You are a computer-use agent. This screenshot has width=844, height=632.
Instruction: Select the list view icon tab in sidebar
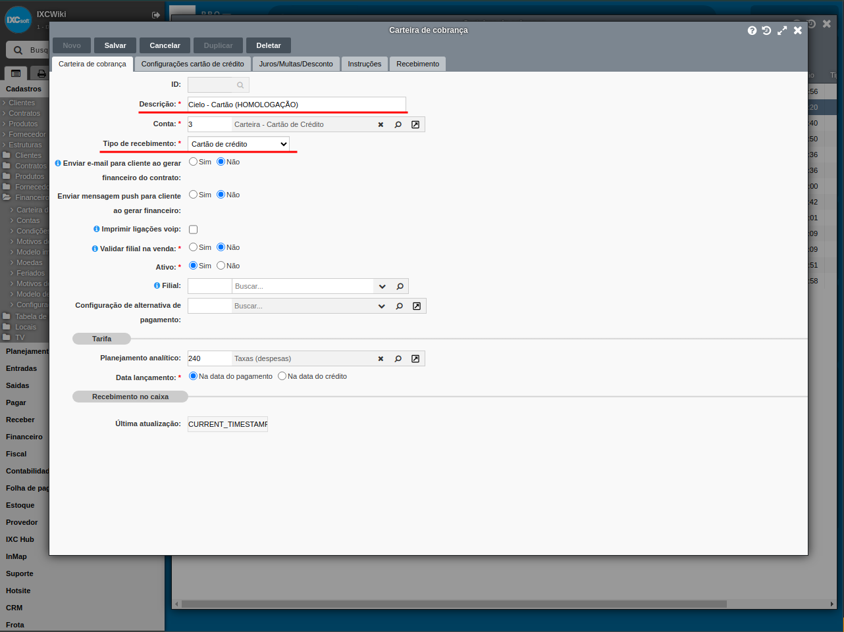tap(16, 74)
